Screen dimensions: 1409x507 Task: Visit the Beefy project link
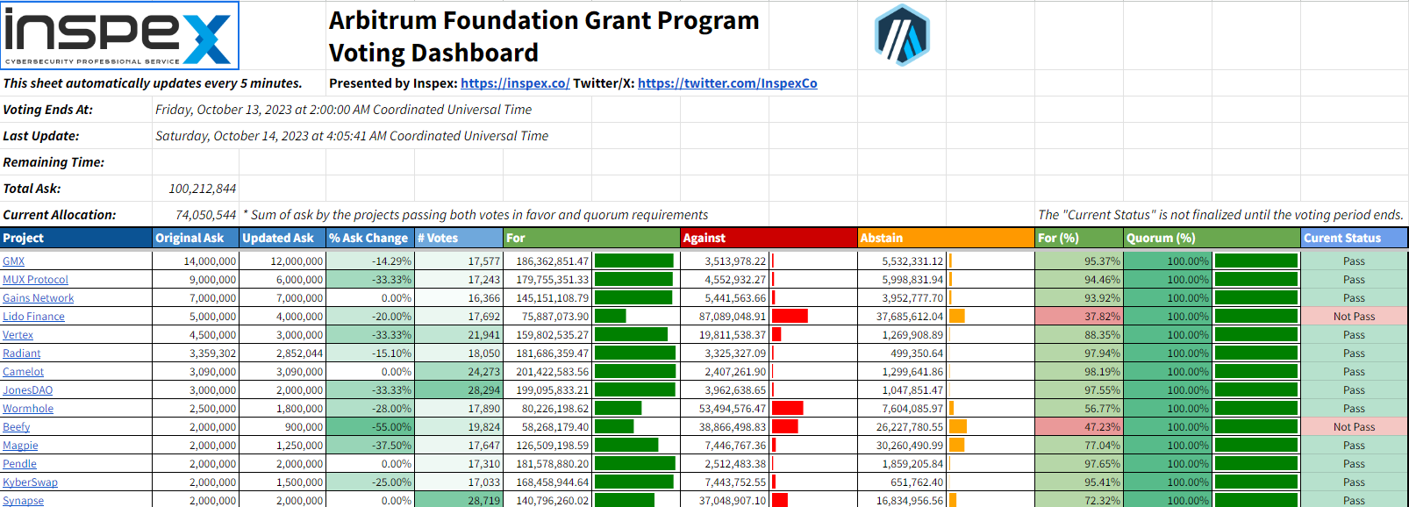pos(16,427)
